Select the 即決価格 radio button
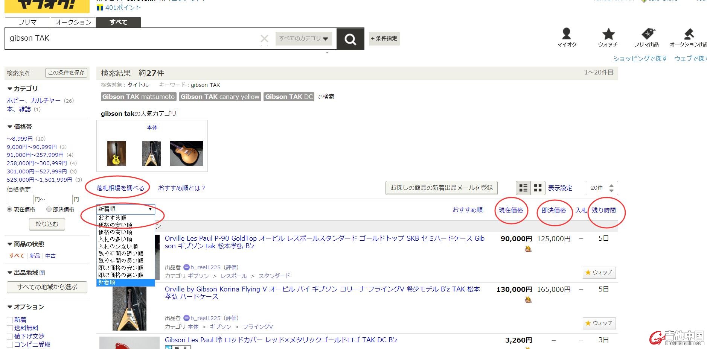 tap(49, 209)
